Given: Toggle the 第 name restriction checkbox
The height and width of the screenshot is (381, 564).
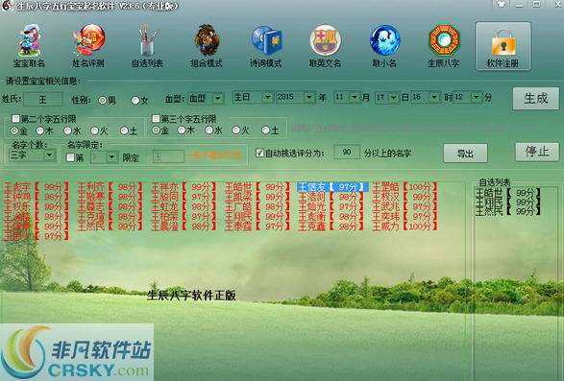Looking at the screenshot, I should 70,157.
